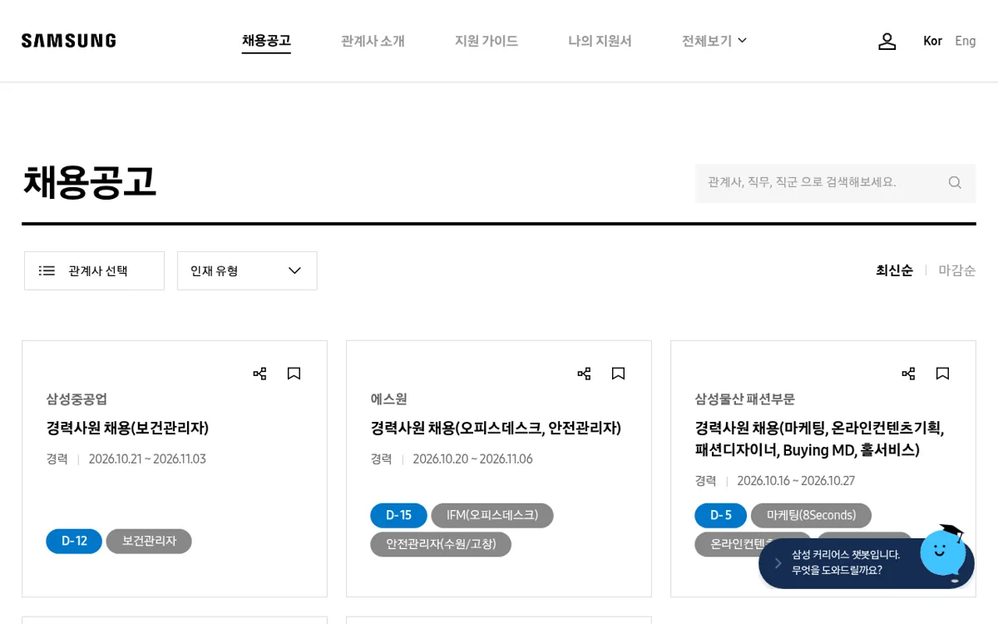Open 경력사원 채용(오피스데스크, 안전관리자) posting title
Viewport: 998px width, 624px height.
pyautogui.click(x=496, y=428)
